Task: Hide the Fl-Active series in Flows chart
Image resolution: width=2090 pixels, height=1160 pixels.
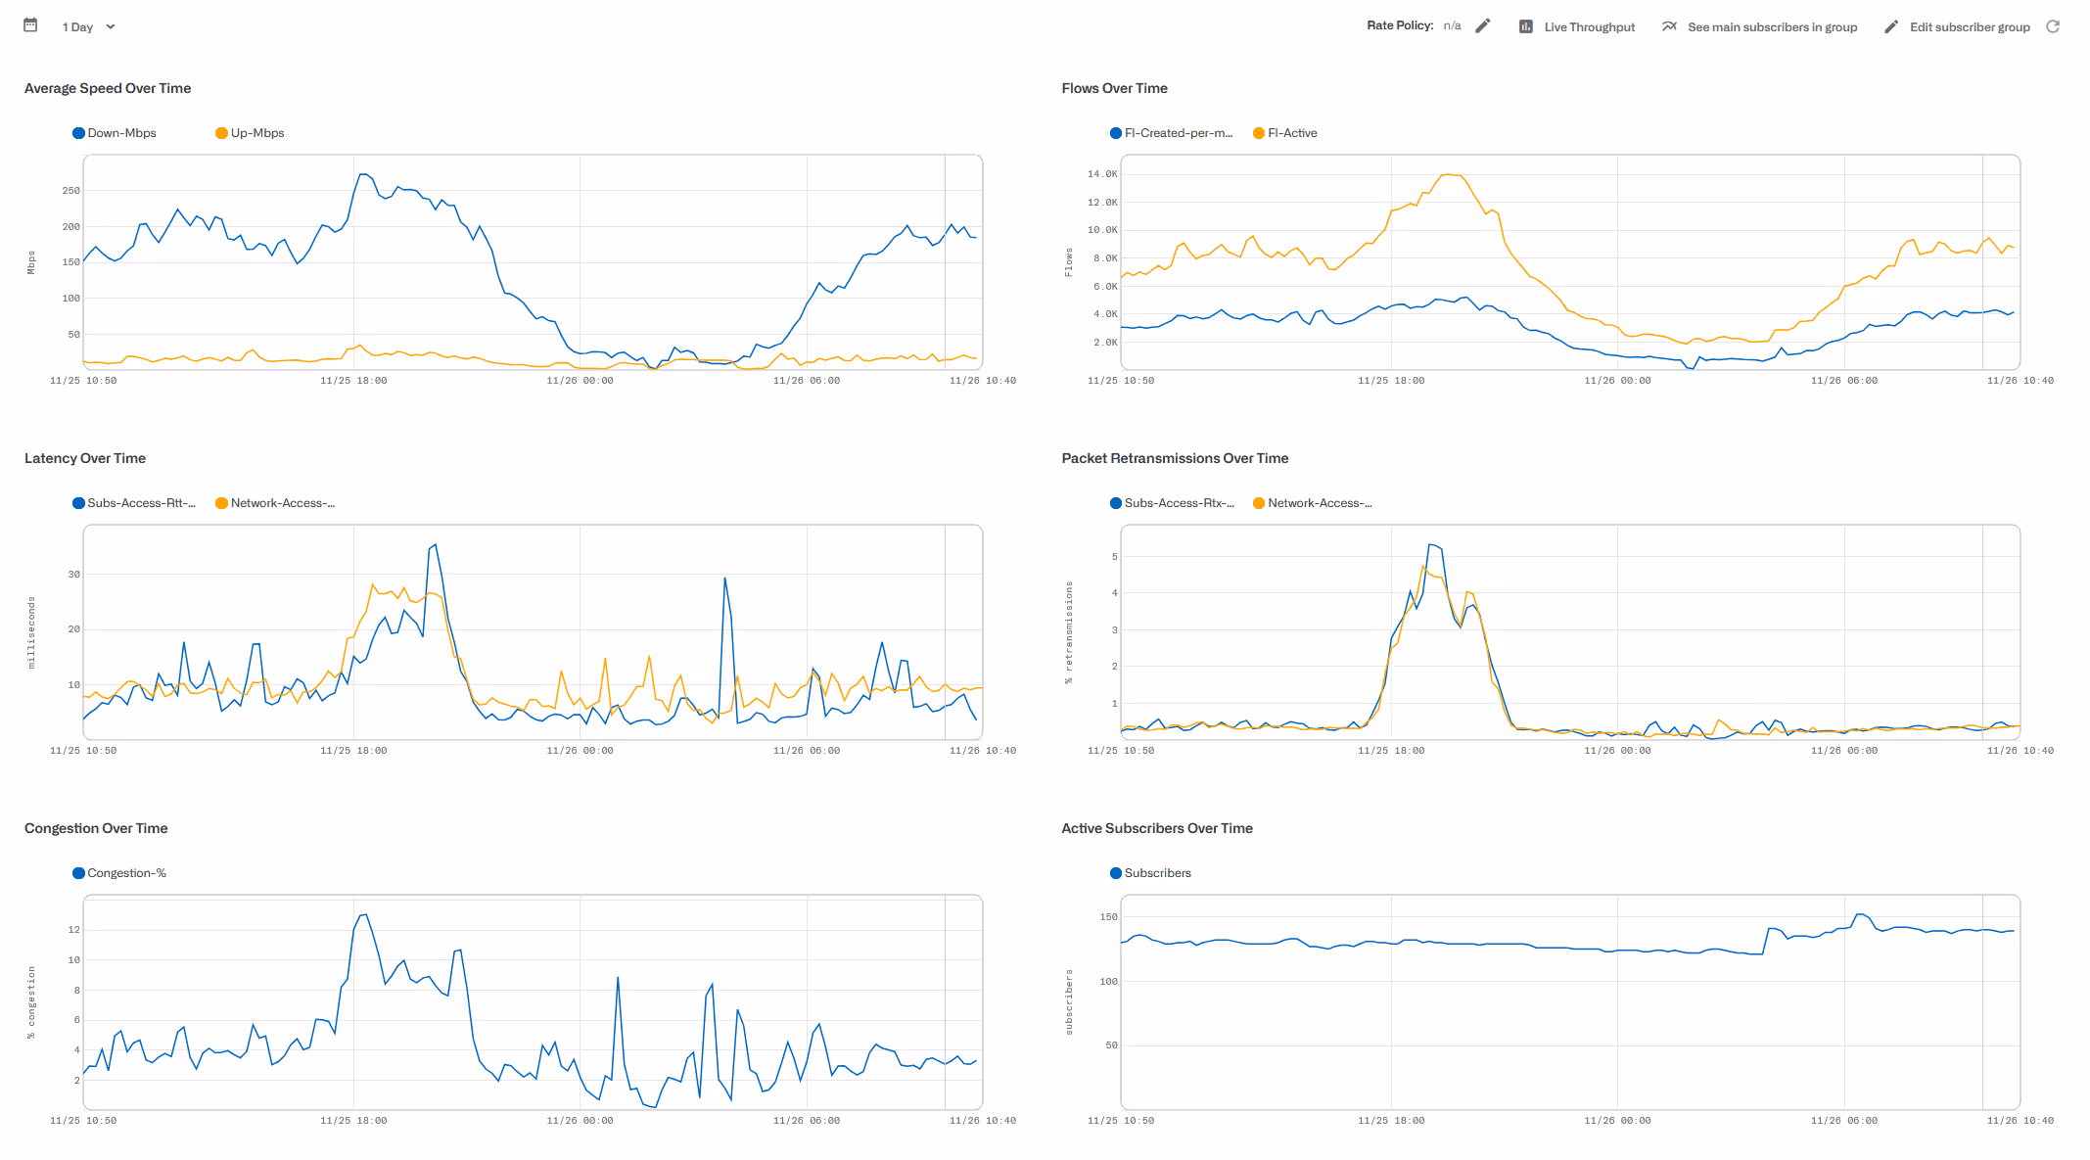Action: click(1291, 133)
